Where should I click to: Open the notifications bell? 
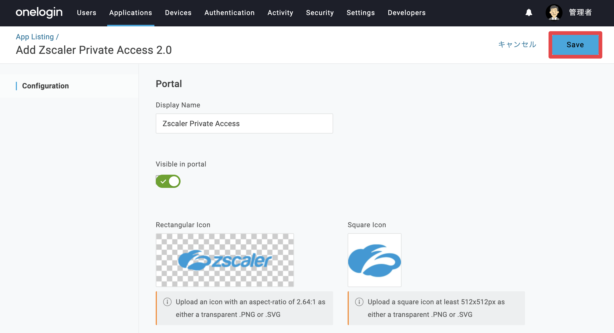pyautogui.click(x=529, y=12)
